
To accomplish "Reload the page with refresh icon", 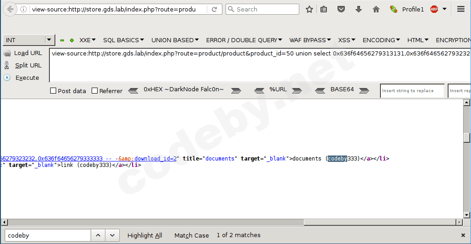I will (214, 9).
